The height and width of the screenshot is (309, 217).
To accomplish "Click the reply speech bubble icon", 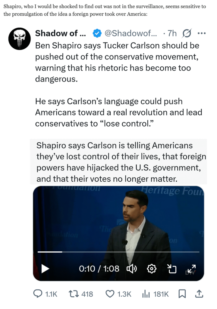I will (x=37, y=294).
